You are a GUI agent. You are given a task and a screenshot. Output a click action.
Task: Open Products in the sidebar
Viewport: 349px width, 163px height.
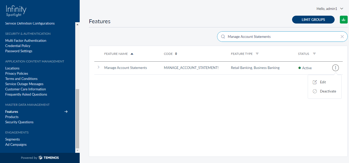click(x=12, y=117)
